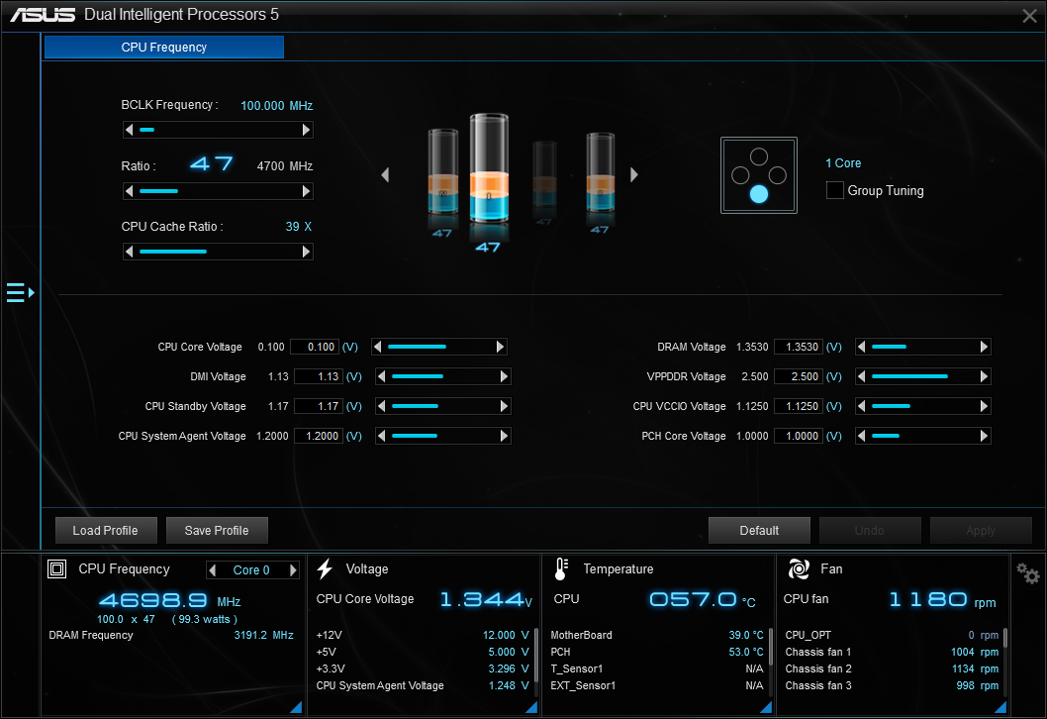Raise PCH Core Voltage with right arrow
Viewport: 1047px width, 719px height.
(984, 436)
